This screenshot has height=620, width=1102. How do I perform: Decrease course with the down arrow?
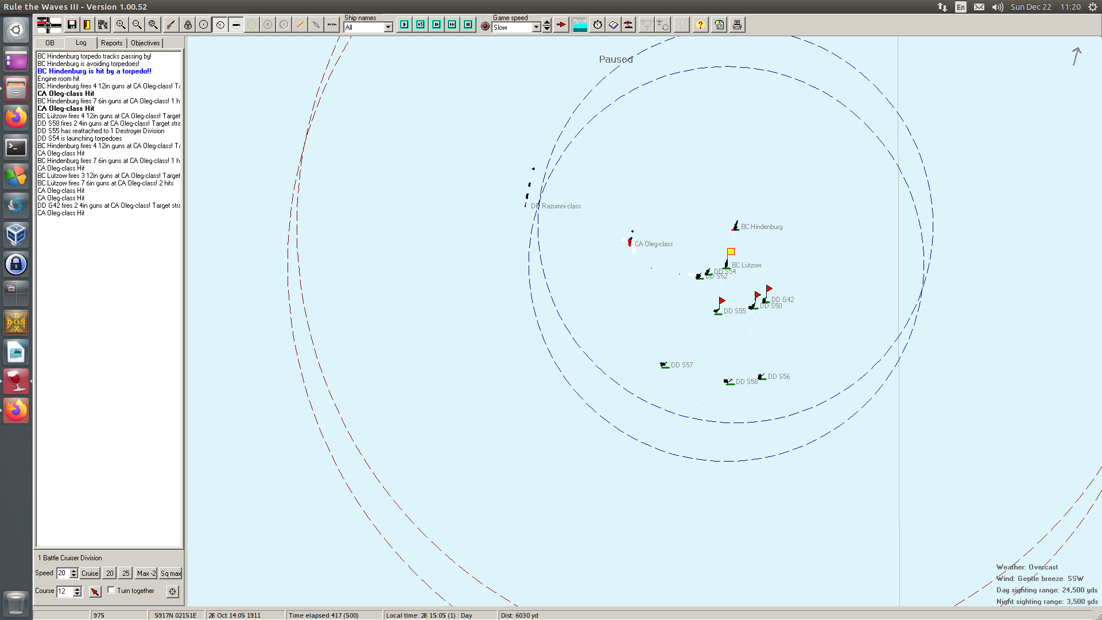coord(77,594)
